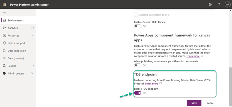Click the Admin centers icon

5,74
